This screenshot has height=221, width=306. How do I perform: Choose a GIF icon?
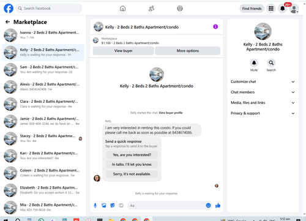pos(121,205)
